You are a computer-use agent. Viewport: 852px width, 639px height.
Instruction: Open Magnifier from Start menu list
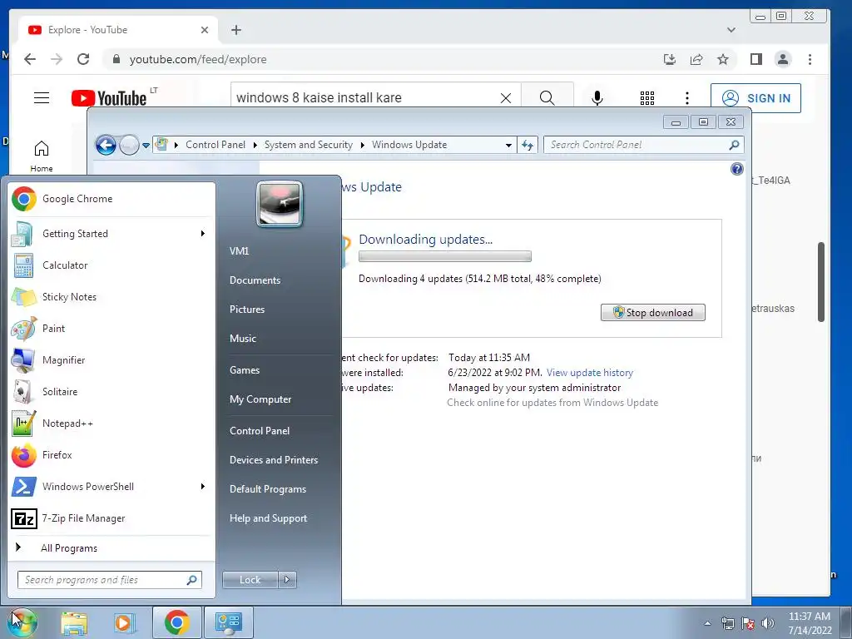(111, 359)
